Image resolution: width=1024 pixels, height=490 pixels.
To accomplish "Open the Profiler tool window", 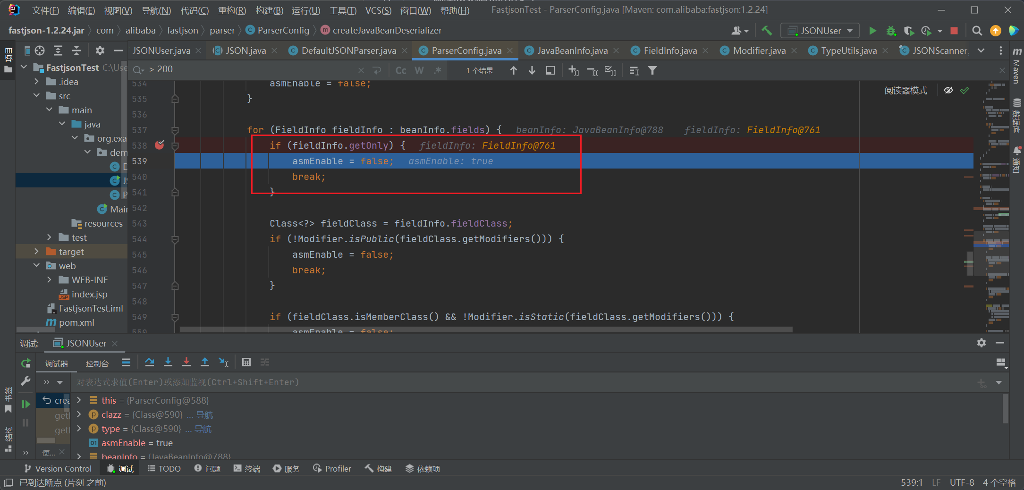I will pos(332,468).
